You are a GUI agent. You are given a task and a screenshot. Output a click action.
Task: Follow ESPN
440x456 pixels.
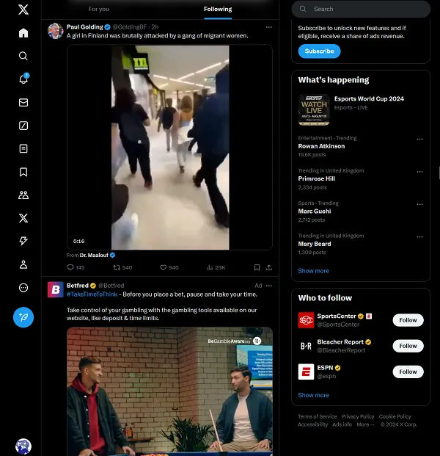[408, 372]
